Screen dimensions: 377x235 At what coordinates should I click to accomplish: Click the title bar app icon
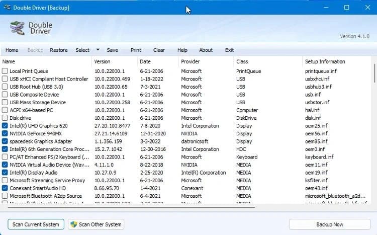7,8
